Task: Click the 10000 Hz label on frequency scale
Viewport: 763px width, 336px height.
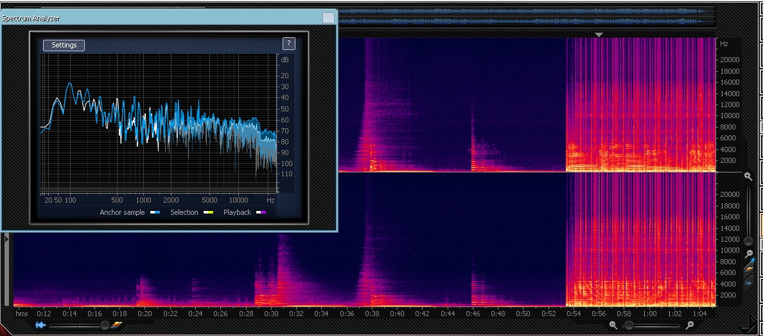Action: point(731,116)
